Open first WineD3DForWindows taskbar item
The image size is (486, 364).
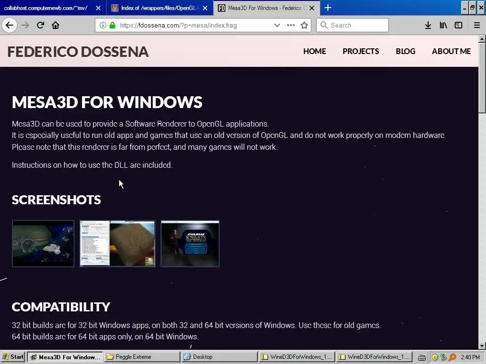point(297,357)
